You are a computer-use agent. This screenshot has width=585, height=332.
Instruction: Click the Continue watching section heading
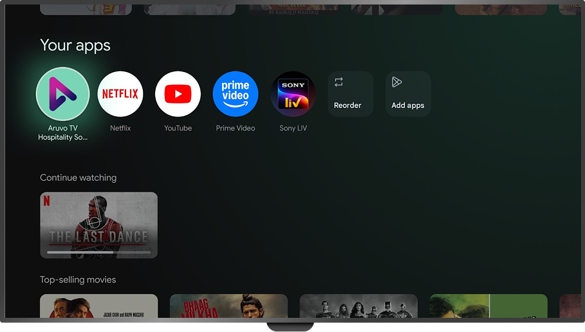78,178
